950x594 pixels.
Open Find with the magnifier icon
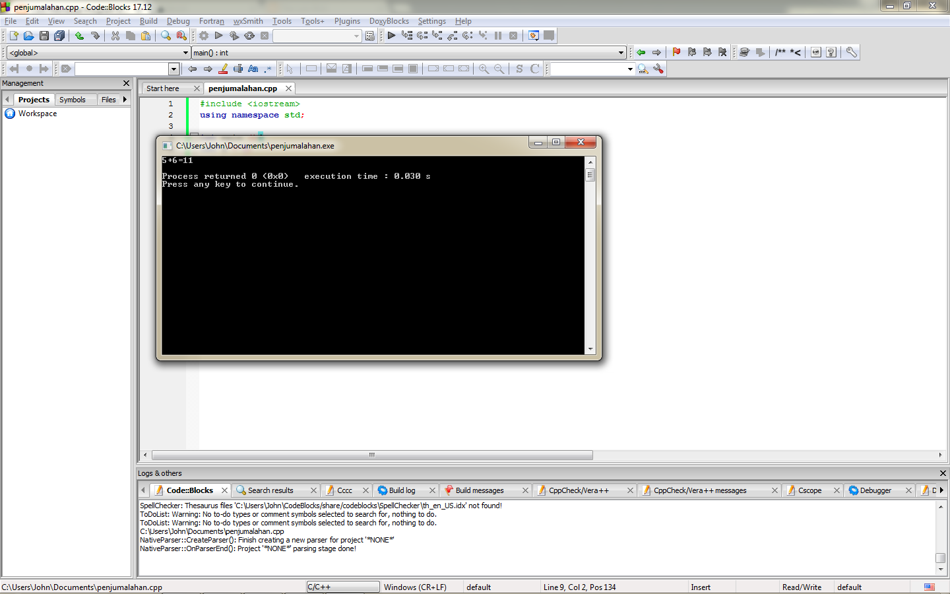[x=166, y=36]
